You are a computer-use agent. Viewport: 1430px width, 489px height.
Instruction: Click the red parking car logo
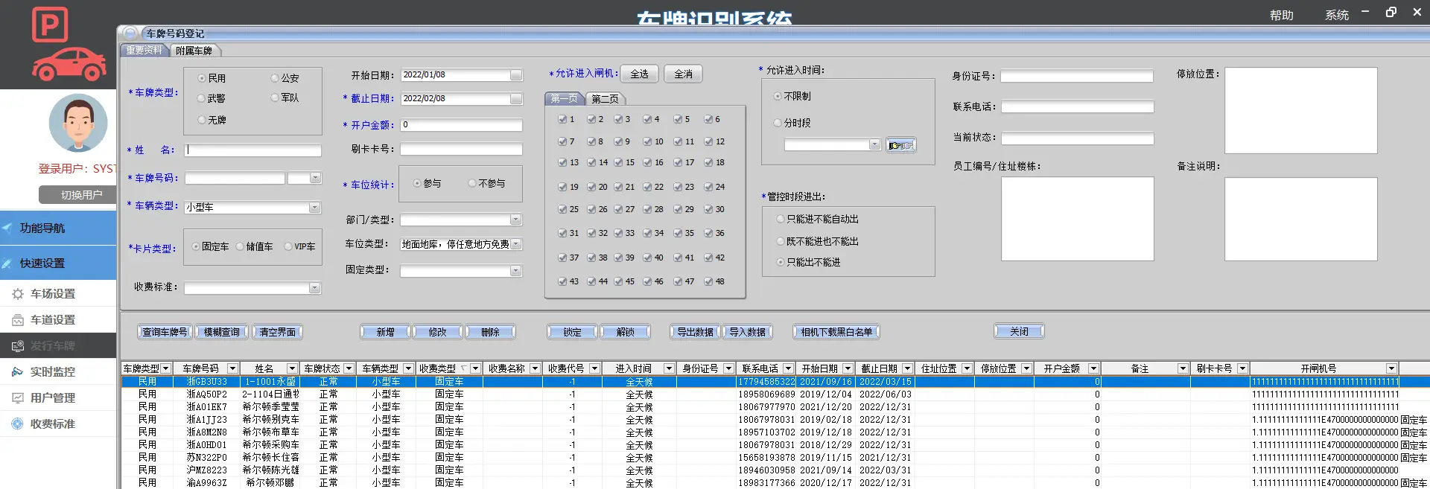(69, 44)
